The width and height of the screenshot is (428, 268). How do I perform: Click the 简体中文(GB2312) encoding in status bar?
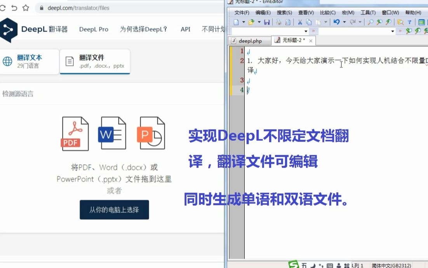(x=391, y=265)
